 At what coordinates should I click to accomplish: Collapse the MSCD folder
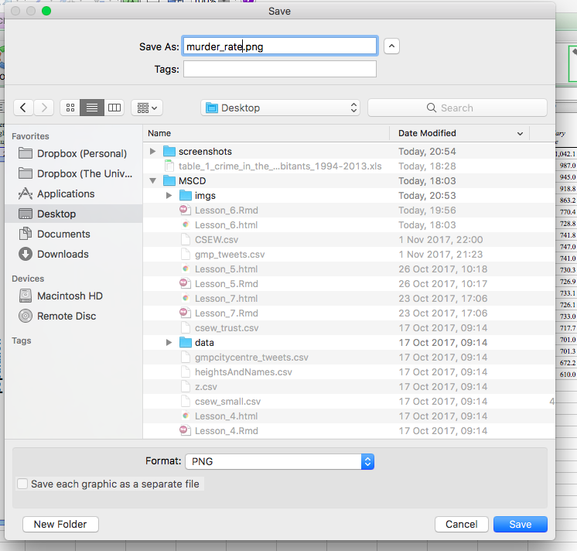[153, 181]
